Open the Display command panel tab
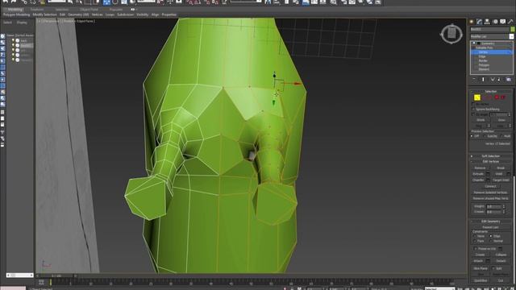 [503, 22]
